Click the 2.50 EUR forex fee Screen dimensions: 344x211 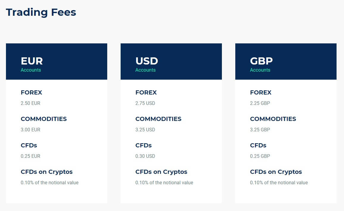30,103
